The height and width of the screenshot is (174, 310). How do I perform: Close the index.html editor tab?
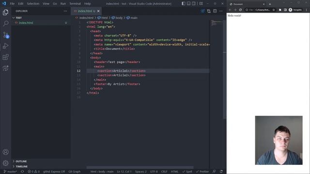(x=98, y=11)
